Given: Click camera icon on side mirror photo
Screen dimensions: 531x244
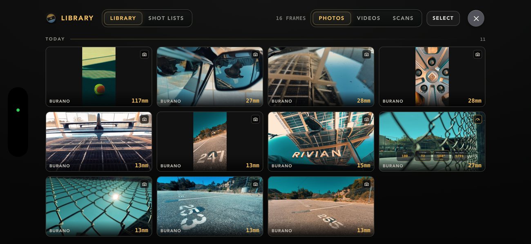Looking at the screenshot, I should tap(255, 54).
